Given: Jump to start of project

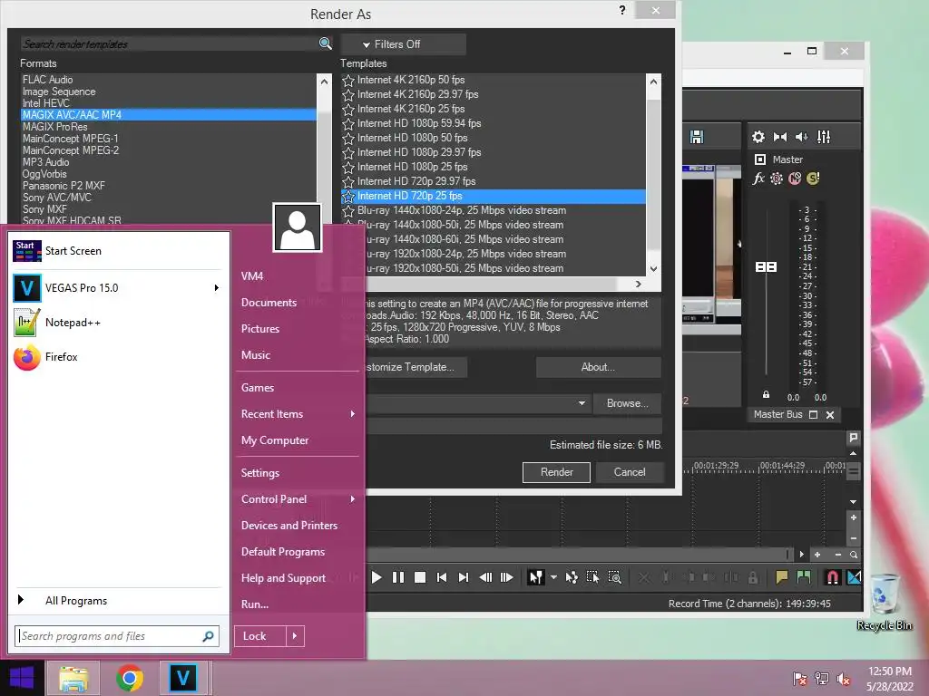Looking at the screenshot, I should click(x=442, y=577).
